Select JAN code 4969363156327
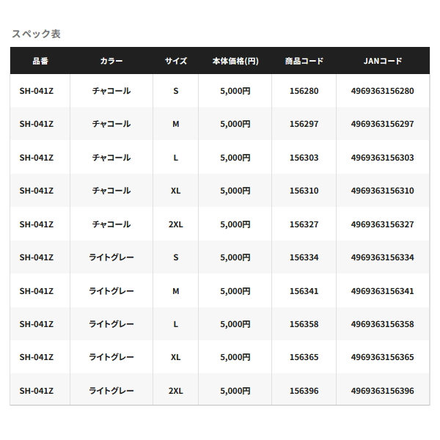 click(382, 224)
